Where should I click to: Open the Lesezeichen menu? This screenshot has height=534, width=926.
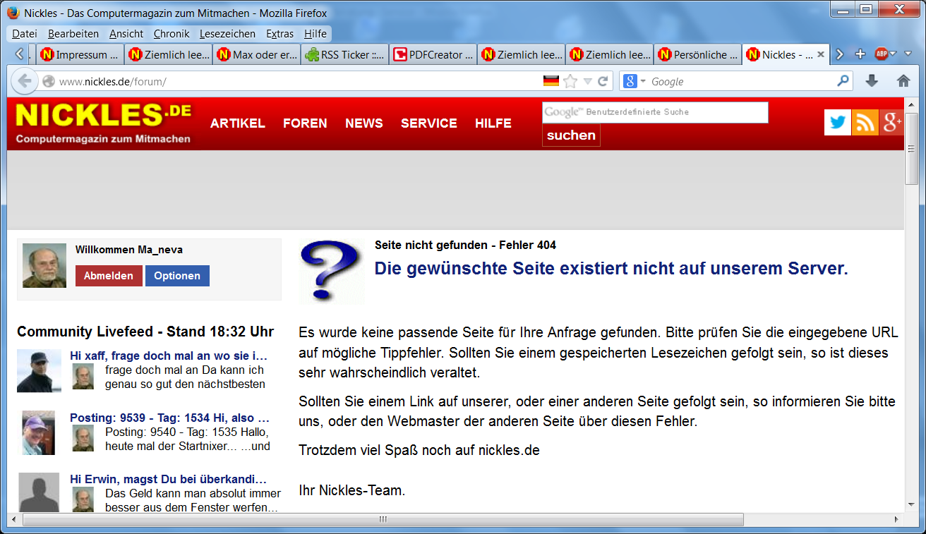click(227, 34)
